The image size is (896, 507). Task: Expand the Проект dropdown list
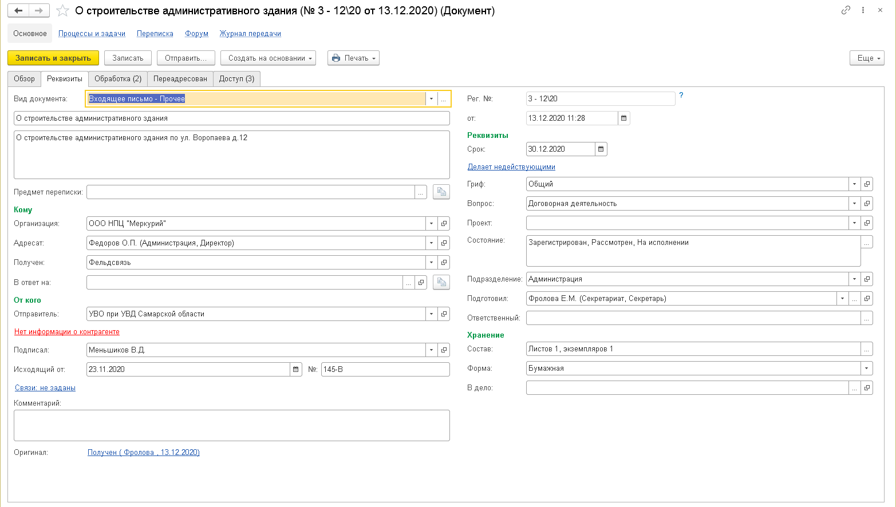point(855,223)
